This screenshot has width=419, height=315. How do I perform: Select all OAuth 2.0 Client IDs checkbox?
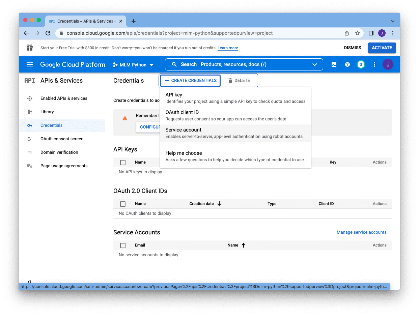pos(123,204)
